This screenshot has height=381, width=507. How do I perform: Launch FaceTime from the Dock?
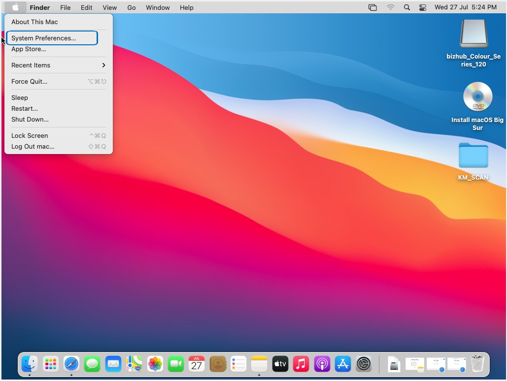[x=176, y=364]
